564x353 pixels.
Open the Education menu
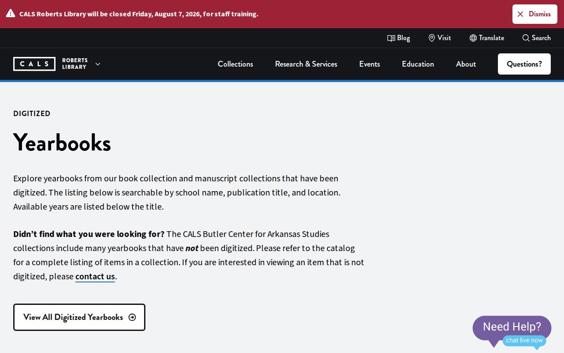click(x=418, y=64)
